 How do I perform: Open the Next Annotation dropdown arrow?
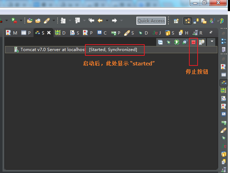click(x=70, y=21)
